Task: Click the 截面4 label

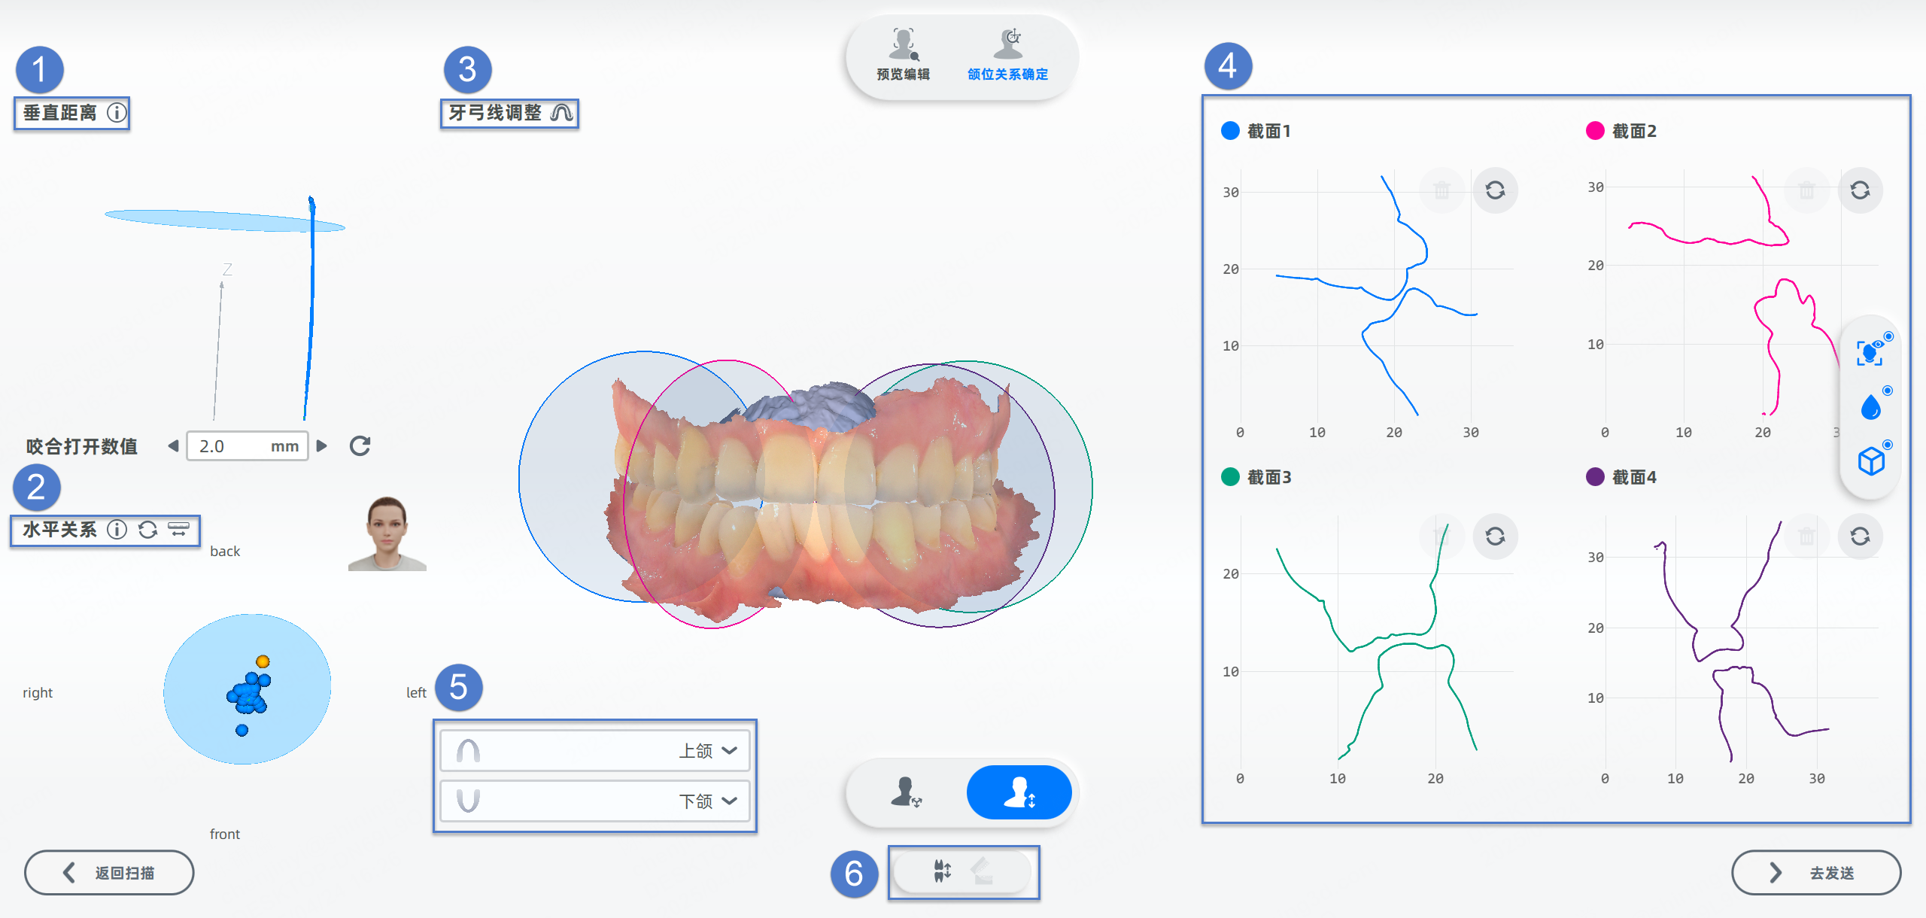Action: pos(1634,477)
